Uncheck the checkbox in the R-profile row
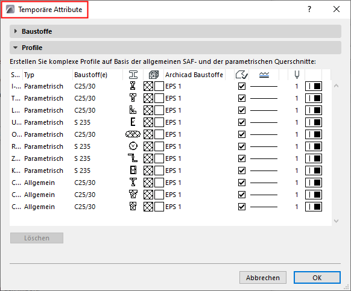 [242, 146]
